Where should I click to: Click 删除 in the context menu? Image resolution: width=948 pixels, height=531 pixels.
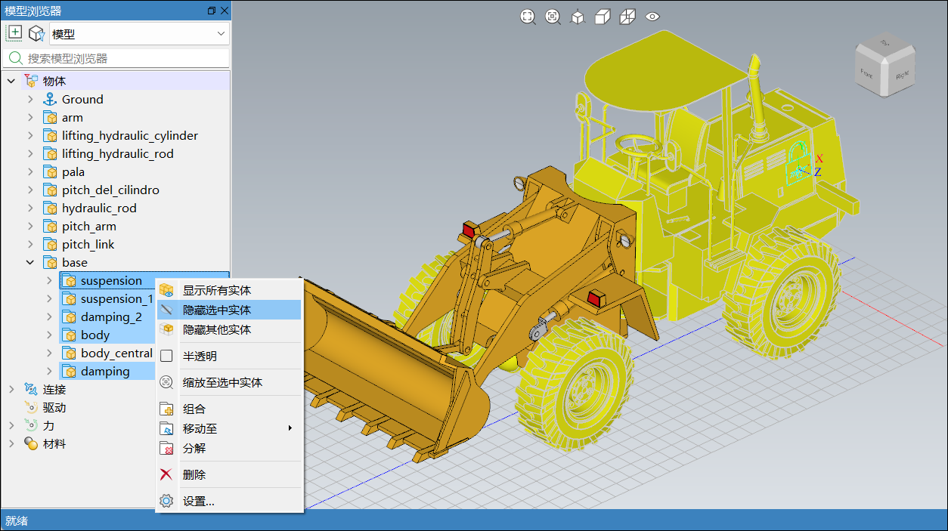coord(194,474)
